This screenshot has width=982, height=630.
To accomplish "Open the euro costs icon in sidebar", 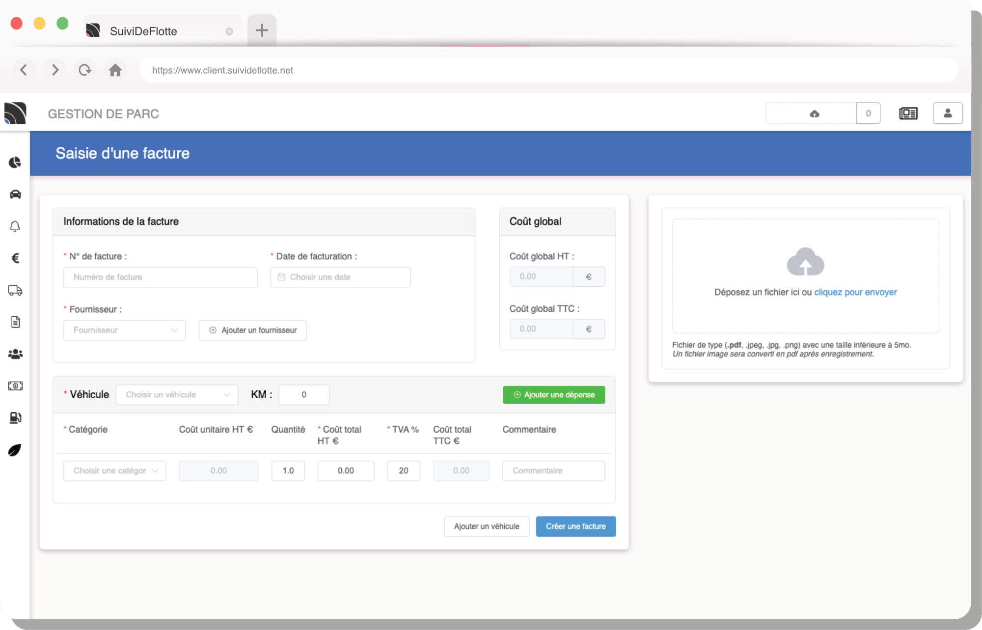I will point(15,258).
